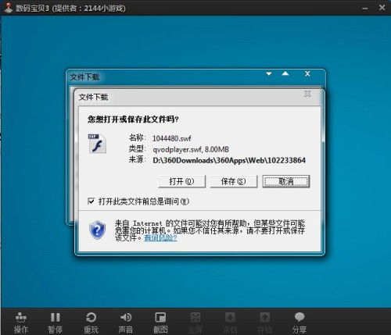The image size is (391, 335).
Task: Restart the game using 重玩
Action: (91, 323)
